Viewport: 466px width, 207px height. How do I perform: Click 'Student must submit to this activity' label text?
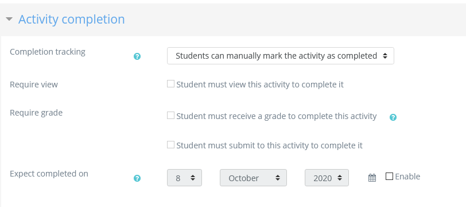(x=270, y=145)
